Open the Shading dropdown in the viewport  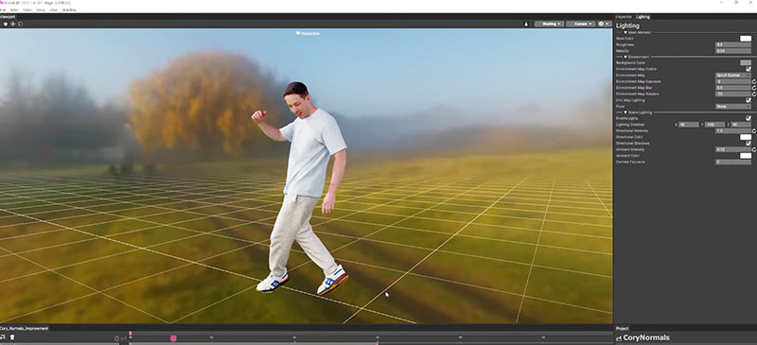(x=549, y=24)
